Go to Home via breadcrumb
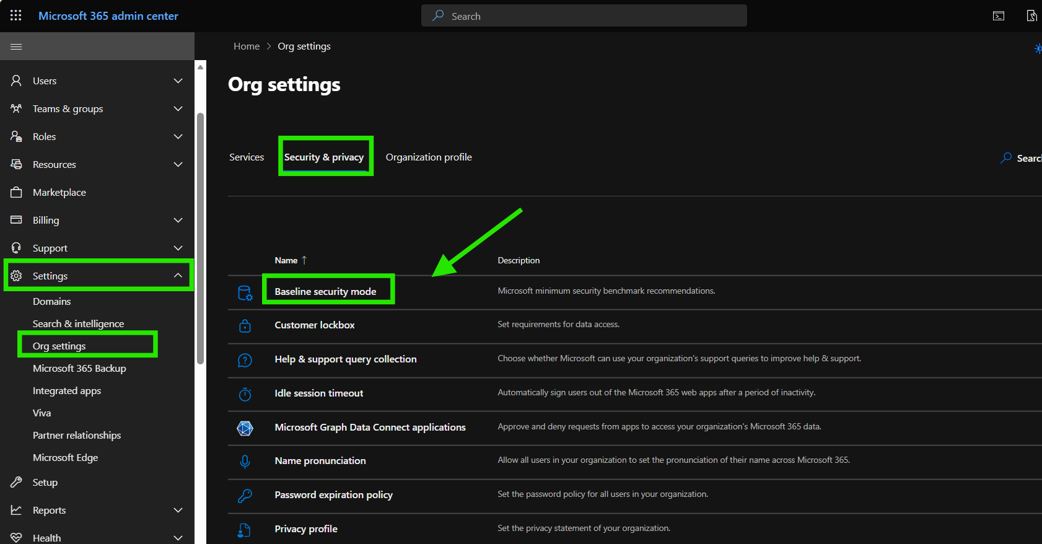Viewport: 1042px width, 544px height. [247, 46]
